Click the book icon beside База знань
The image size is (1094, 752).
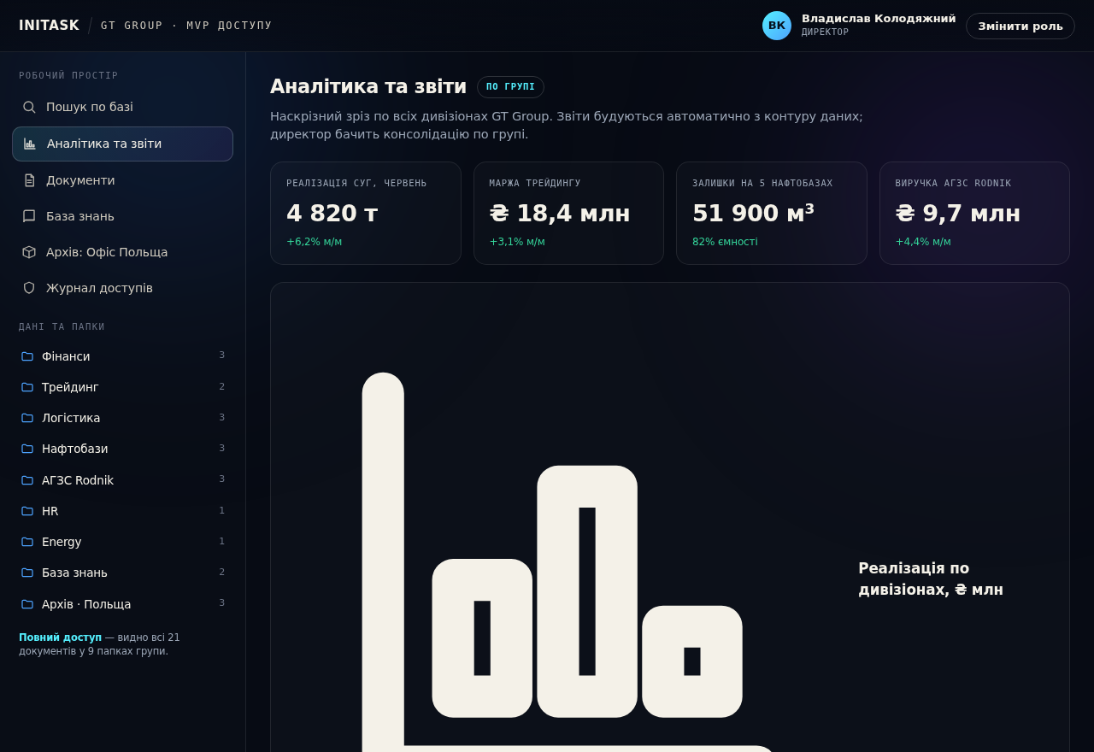[29, 216]
